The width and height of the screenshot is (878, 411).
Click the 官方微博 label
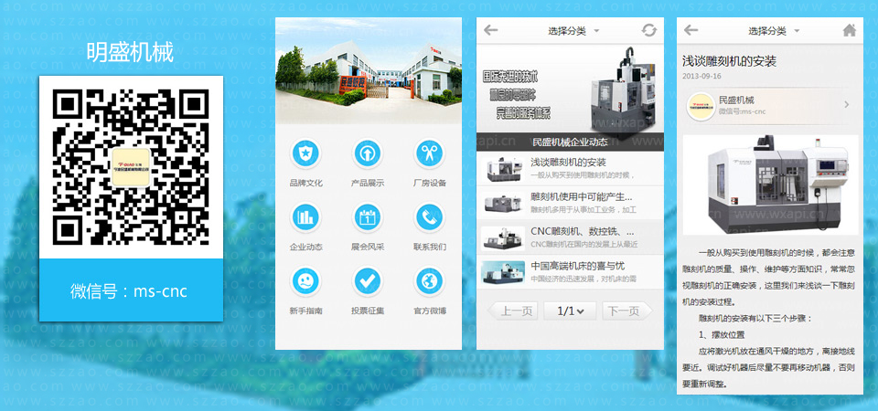click(x=430, y=311)
